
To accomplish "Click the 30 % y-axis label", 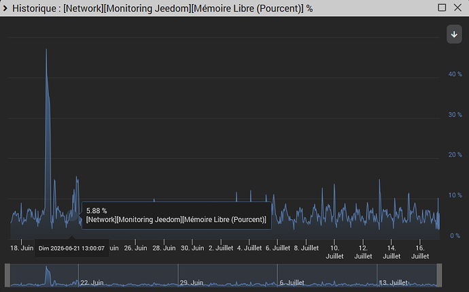I will (x=455, y=115).
